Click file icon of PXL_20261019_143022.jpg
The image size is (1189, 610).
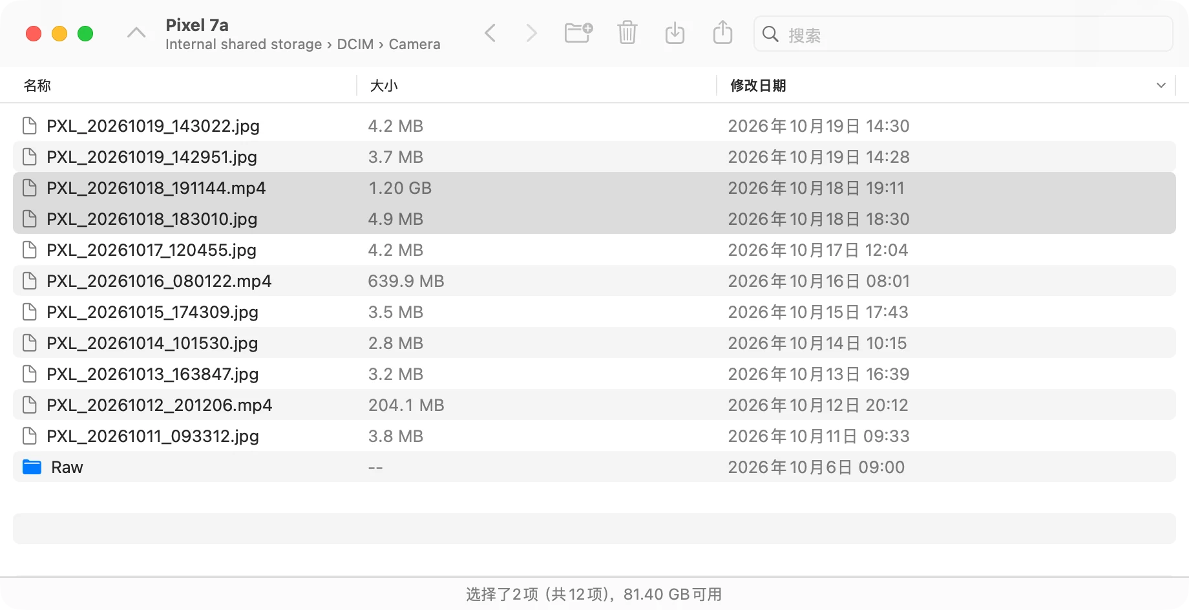[x=30, y=125]
